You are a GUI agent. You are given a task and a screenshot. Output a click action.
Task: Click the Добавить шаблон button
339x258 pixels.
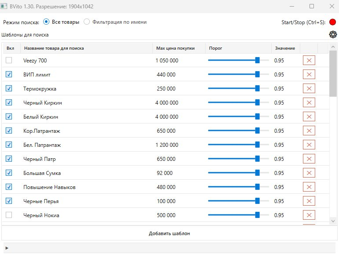[x=169, y=233]
